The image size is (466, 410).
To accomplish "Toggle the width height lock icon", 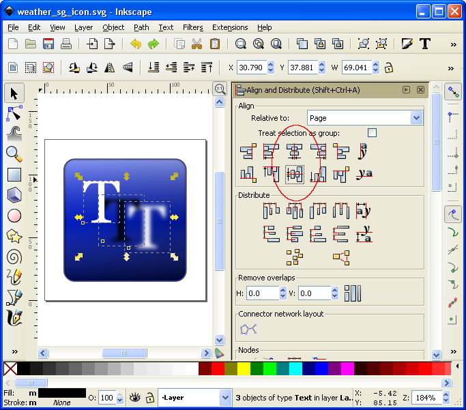I will click(x=389, y=68).
